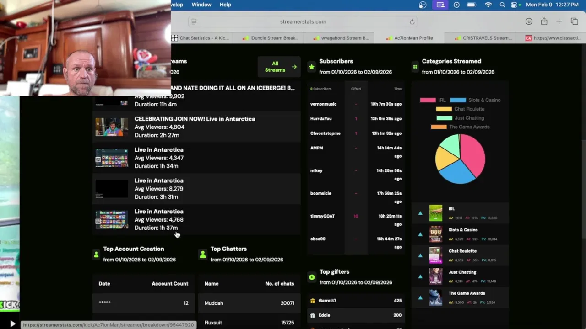Click the Categories Streamed grid icon
Viewport: 586px width, 329px height.
(x=415, y=67)
